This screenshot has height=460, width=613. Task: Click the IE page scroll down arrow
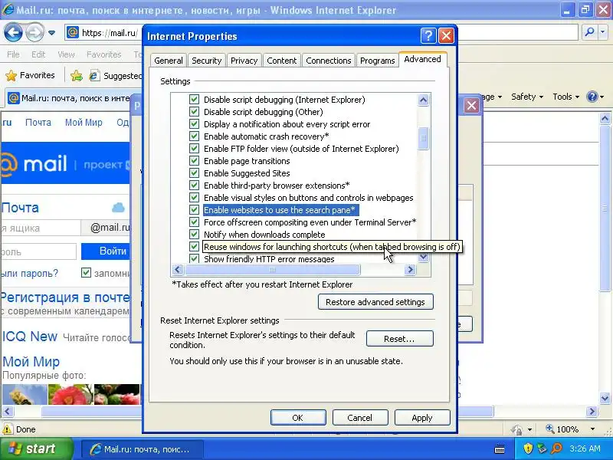point(605,398)
